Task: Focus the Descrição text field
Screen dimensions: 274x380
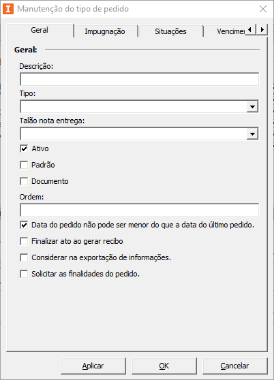Action: [140, 79]
